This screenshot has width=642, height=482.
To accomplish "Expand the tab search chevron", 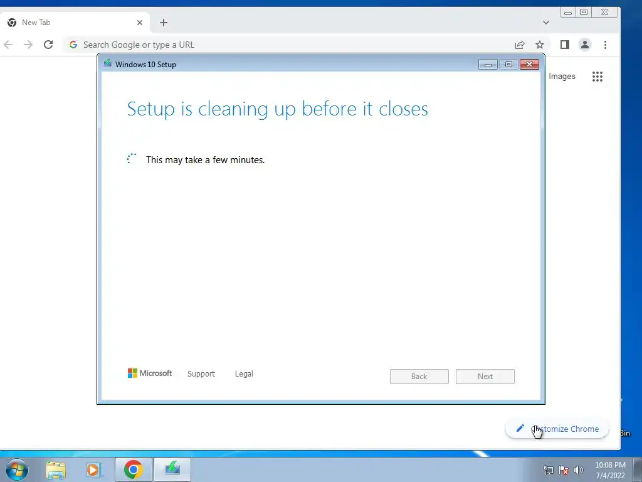I will pyautogui.click(x=546, y=23).
